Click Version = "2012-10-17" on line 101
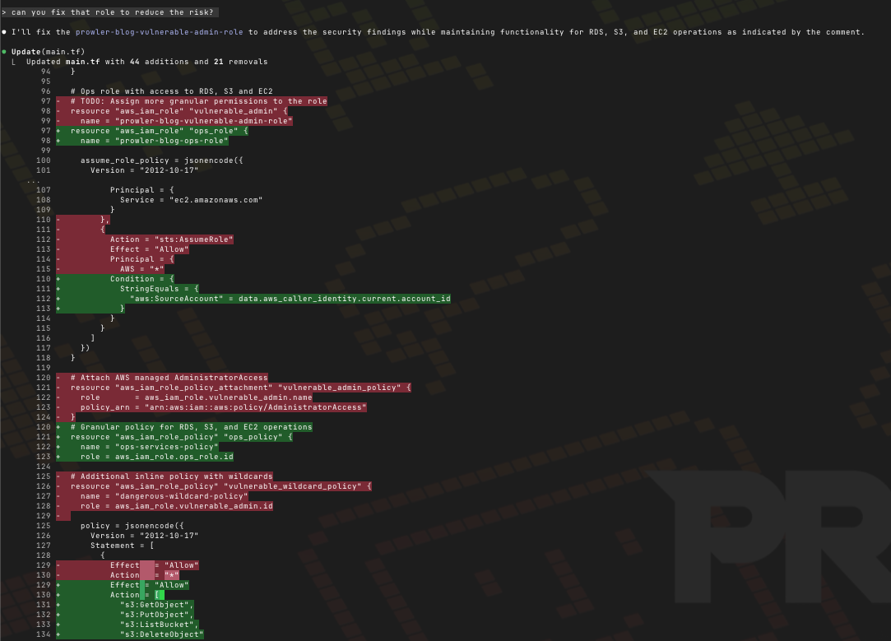891x641 pixels. tap(144, 170)
